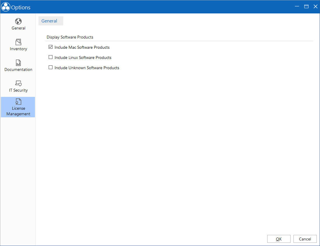Switch to the General tab heading
Viewport: 320px width, 246px height.
click(x=51, y=21)
